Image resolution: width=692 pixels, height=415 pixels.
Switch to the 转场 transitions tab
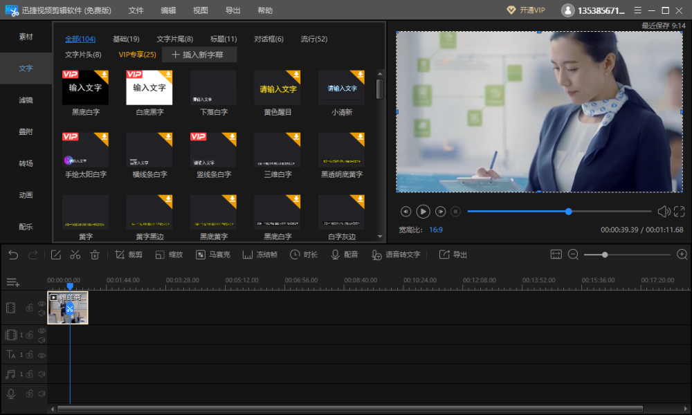[x=26, y=163]
